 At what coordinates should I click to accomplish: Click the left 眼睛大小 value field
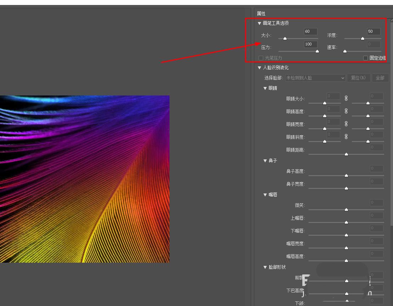click(x=333, y=96)
